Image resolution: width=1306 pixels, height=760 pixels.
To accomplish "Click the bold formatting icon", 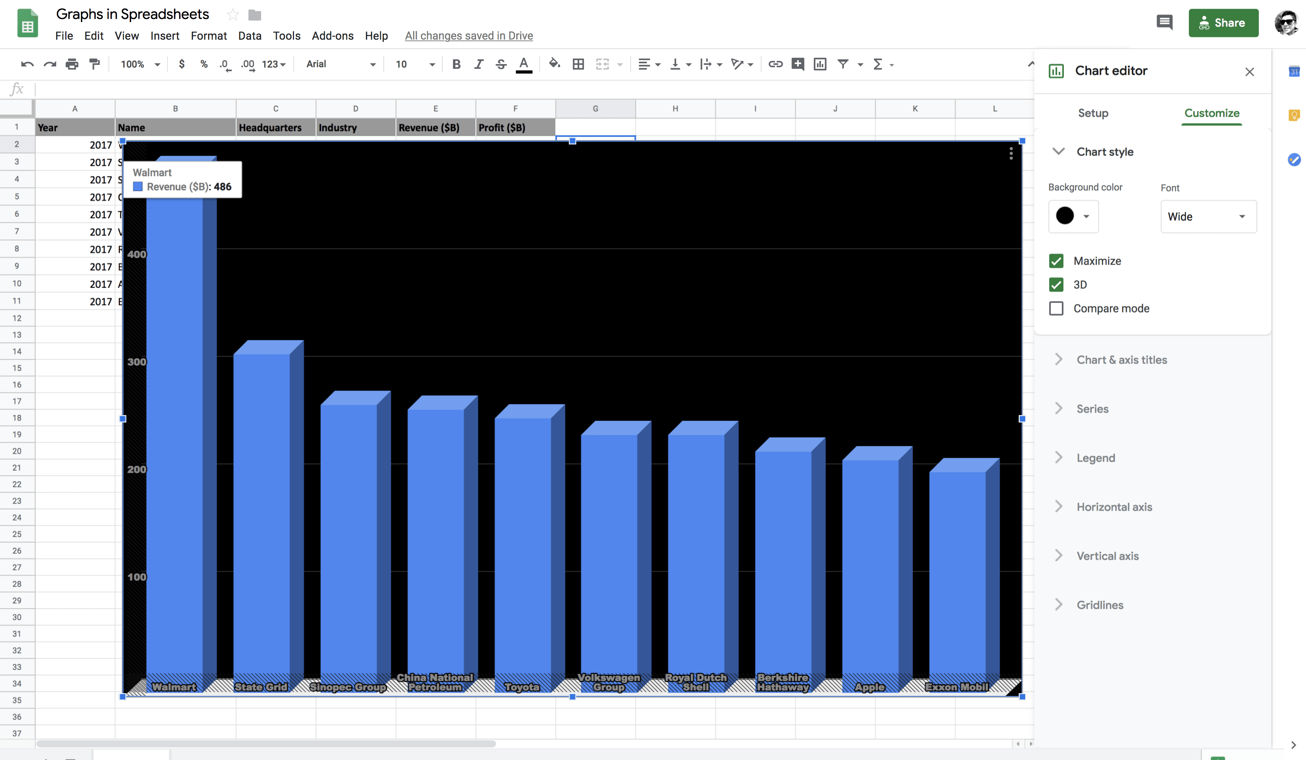I will pos(456,63).
